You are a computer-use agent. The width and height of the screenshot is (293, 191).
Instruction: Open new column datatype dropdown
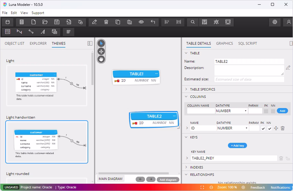231,111
